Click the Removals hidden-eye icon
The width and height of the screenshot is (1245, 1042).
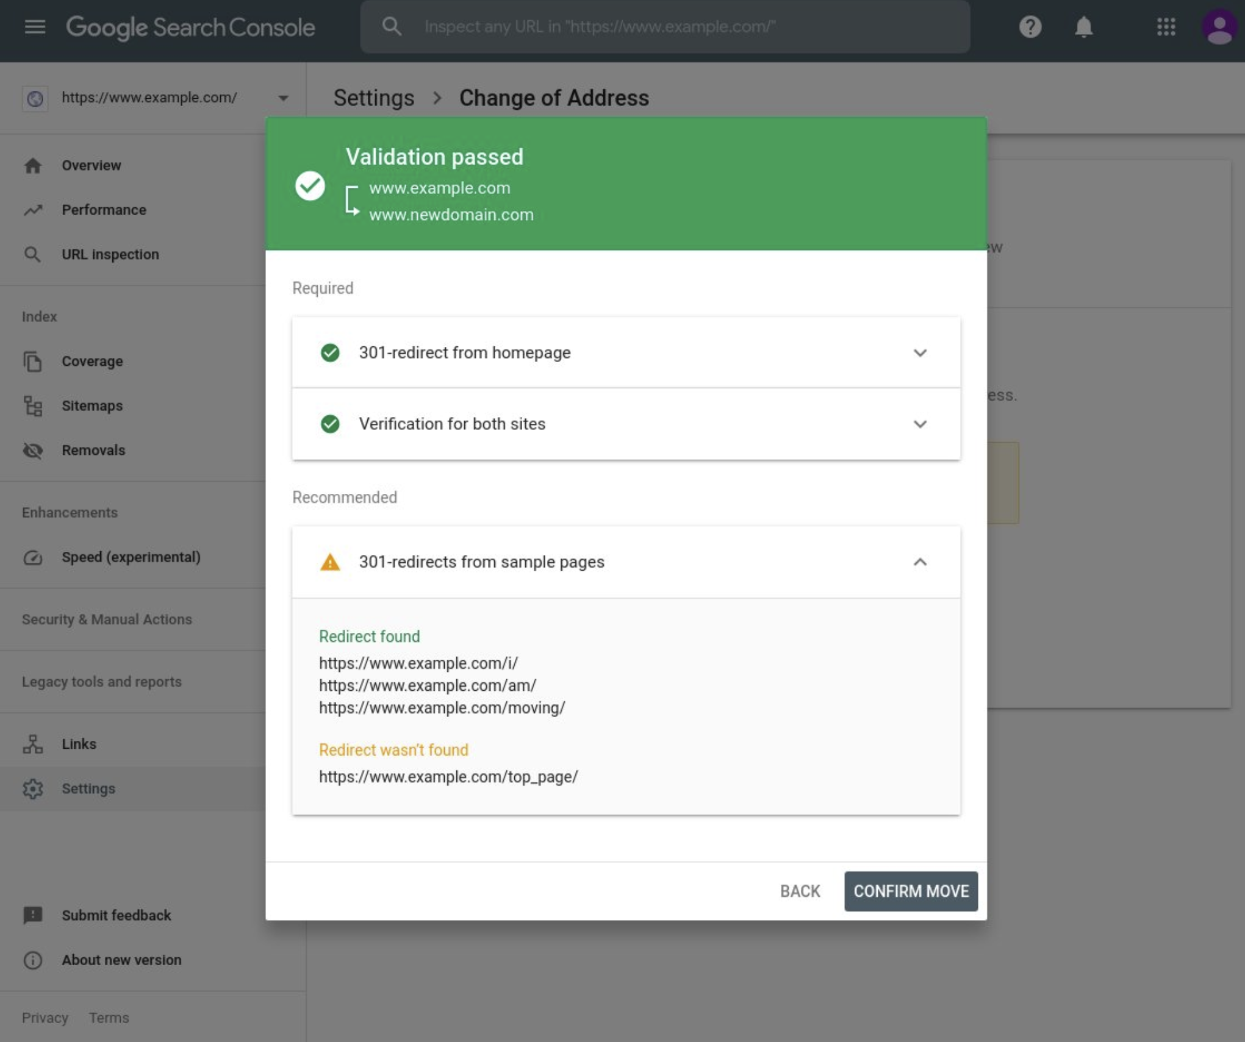coord(33,450)
